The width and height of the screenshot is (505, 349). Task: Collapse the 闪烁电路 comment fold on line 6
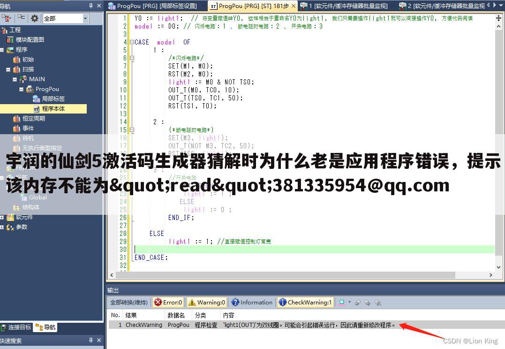[x=132, y=58]
